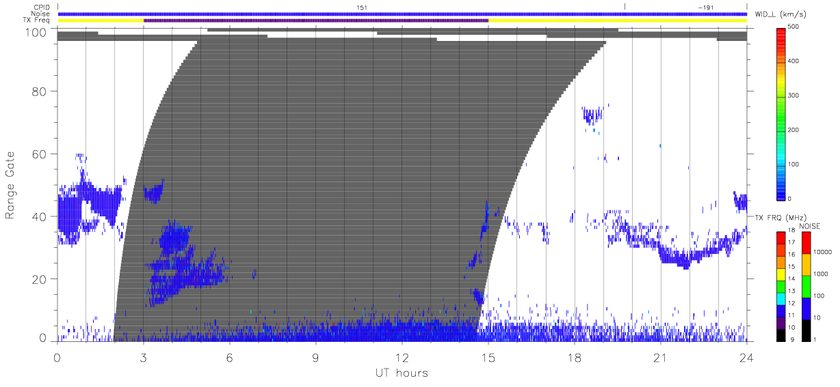This screenshot has width=840, height=387.
Task: Select CPID value 151
Action: 362,7
